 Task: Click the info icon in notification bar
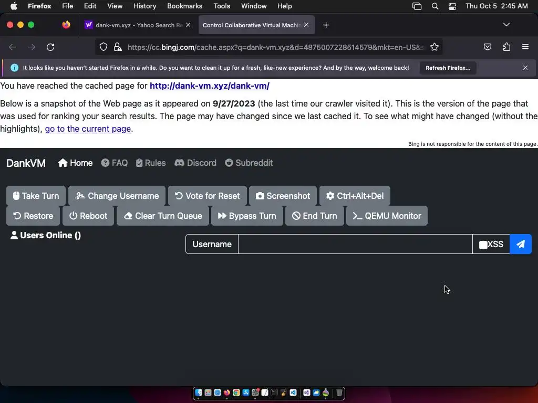14,68
